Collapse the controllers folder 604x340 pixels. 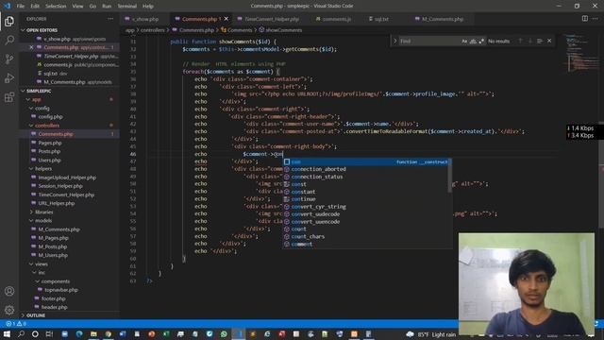coord(69,126)
